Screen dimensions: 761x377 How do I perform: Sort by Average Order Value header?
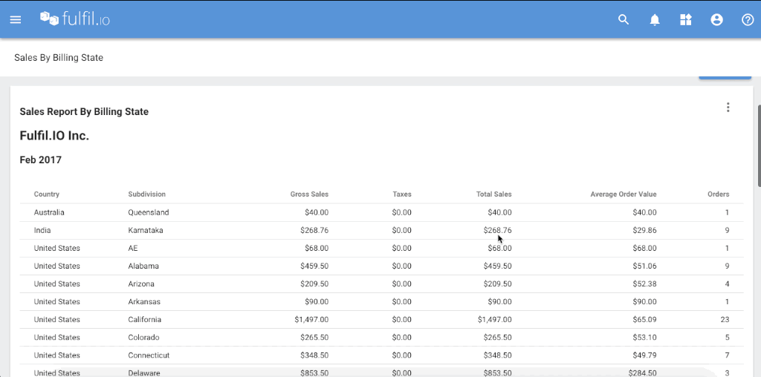pos(624,194)
